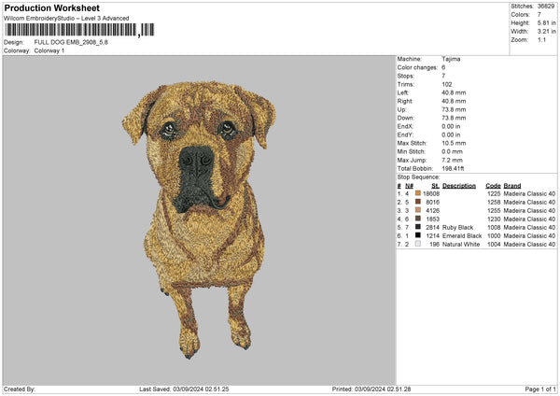Click the Stitches count 36829
Image resolution: width=560 pixels, height=396 pixels.
click(545, 5)
